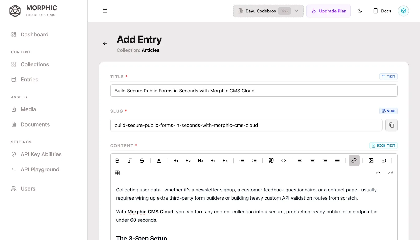Switch to dark mode with moon icon
Screen dimensions: 420x240
point(360,11)
